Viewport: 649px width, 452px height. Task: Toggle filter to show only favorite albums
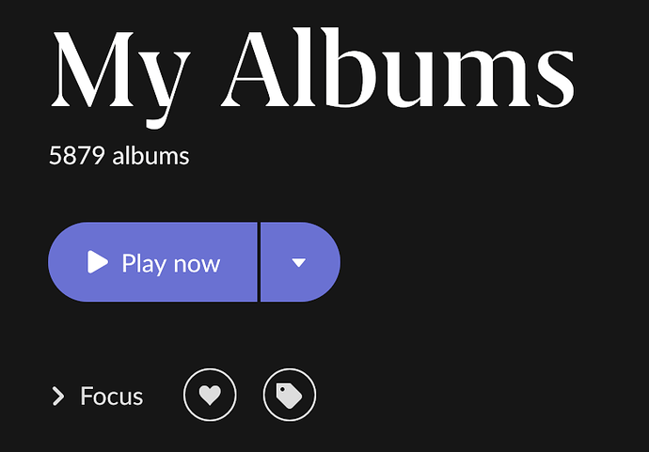pyautogui.click(x=210, y=395)
